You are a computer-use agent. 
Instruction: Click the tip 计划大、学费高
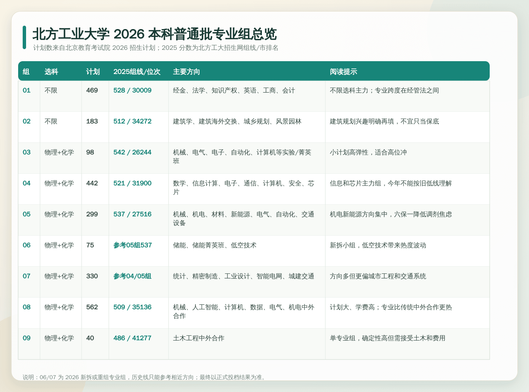(391, 307)
